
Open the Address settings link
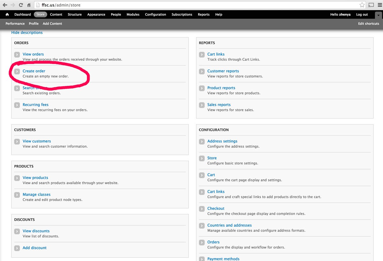pyautogui.click(x=222, y=141)
